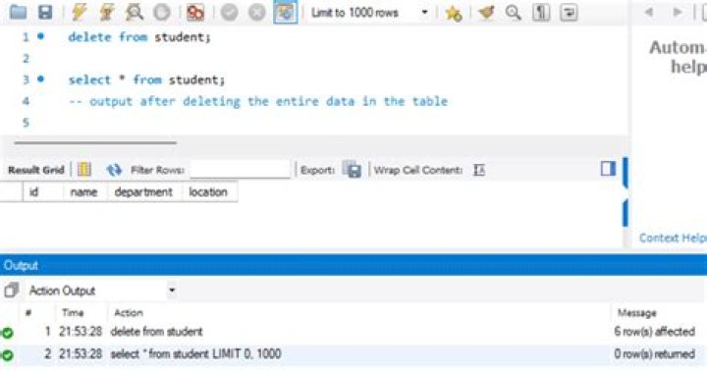Click the blue statement marker on line 3

[x=40, y=79]
